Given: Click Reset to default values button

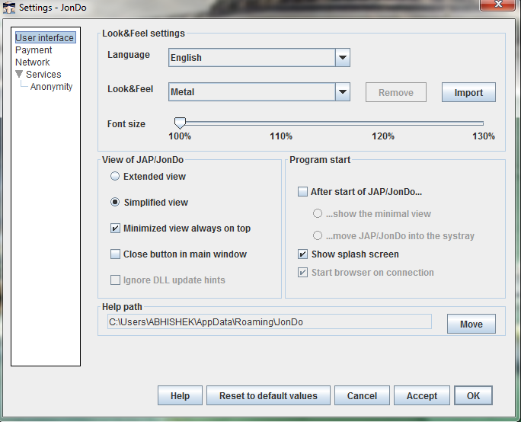Looking at the screenshot, I should pyautogui.click(x=268, y=396).
